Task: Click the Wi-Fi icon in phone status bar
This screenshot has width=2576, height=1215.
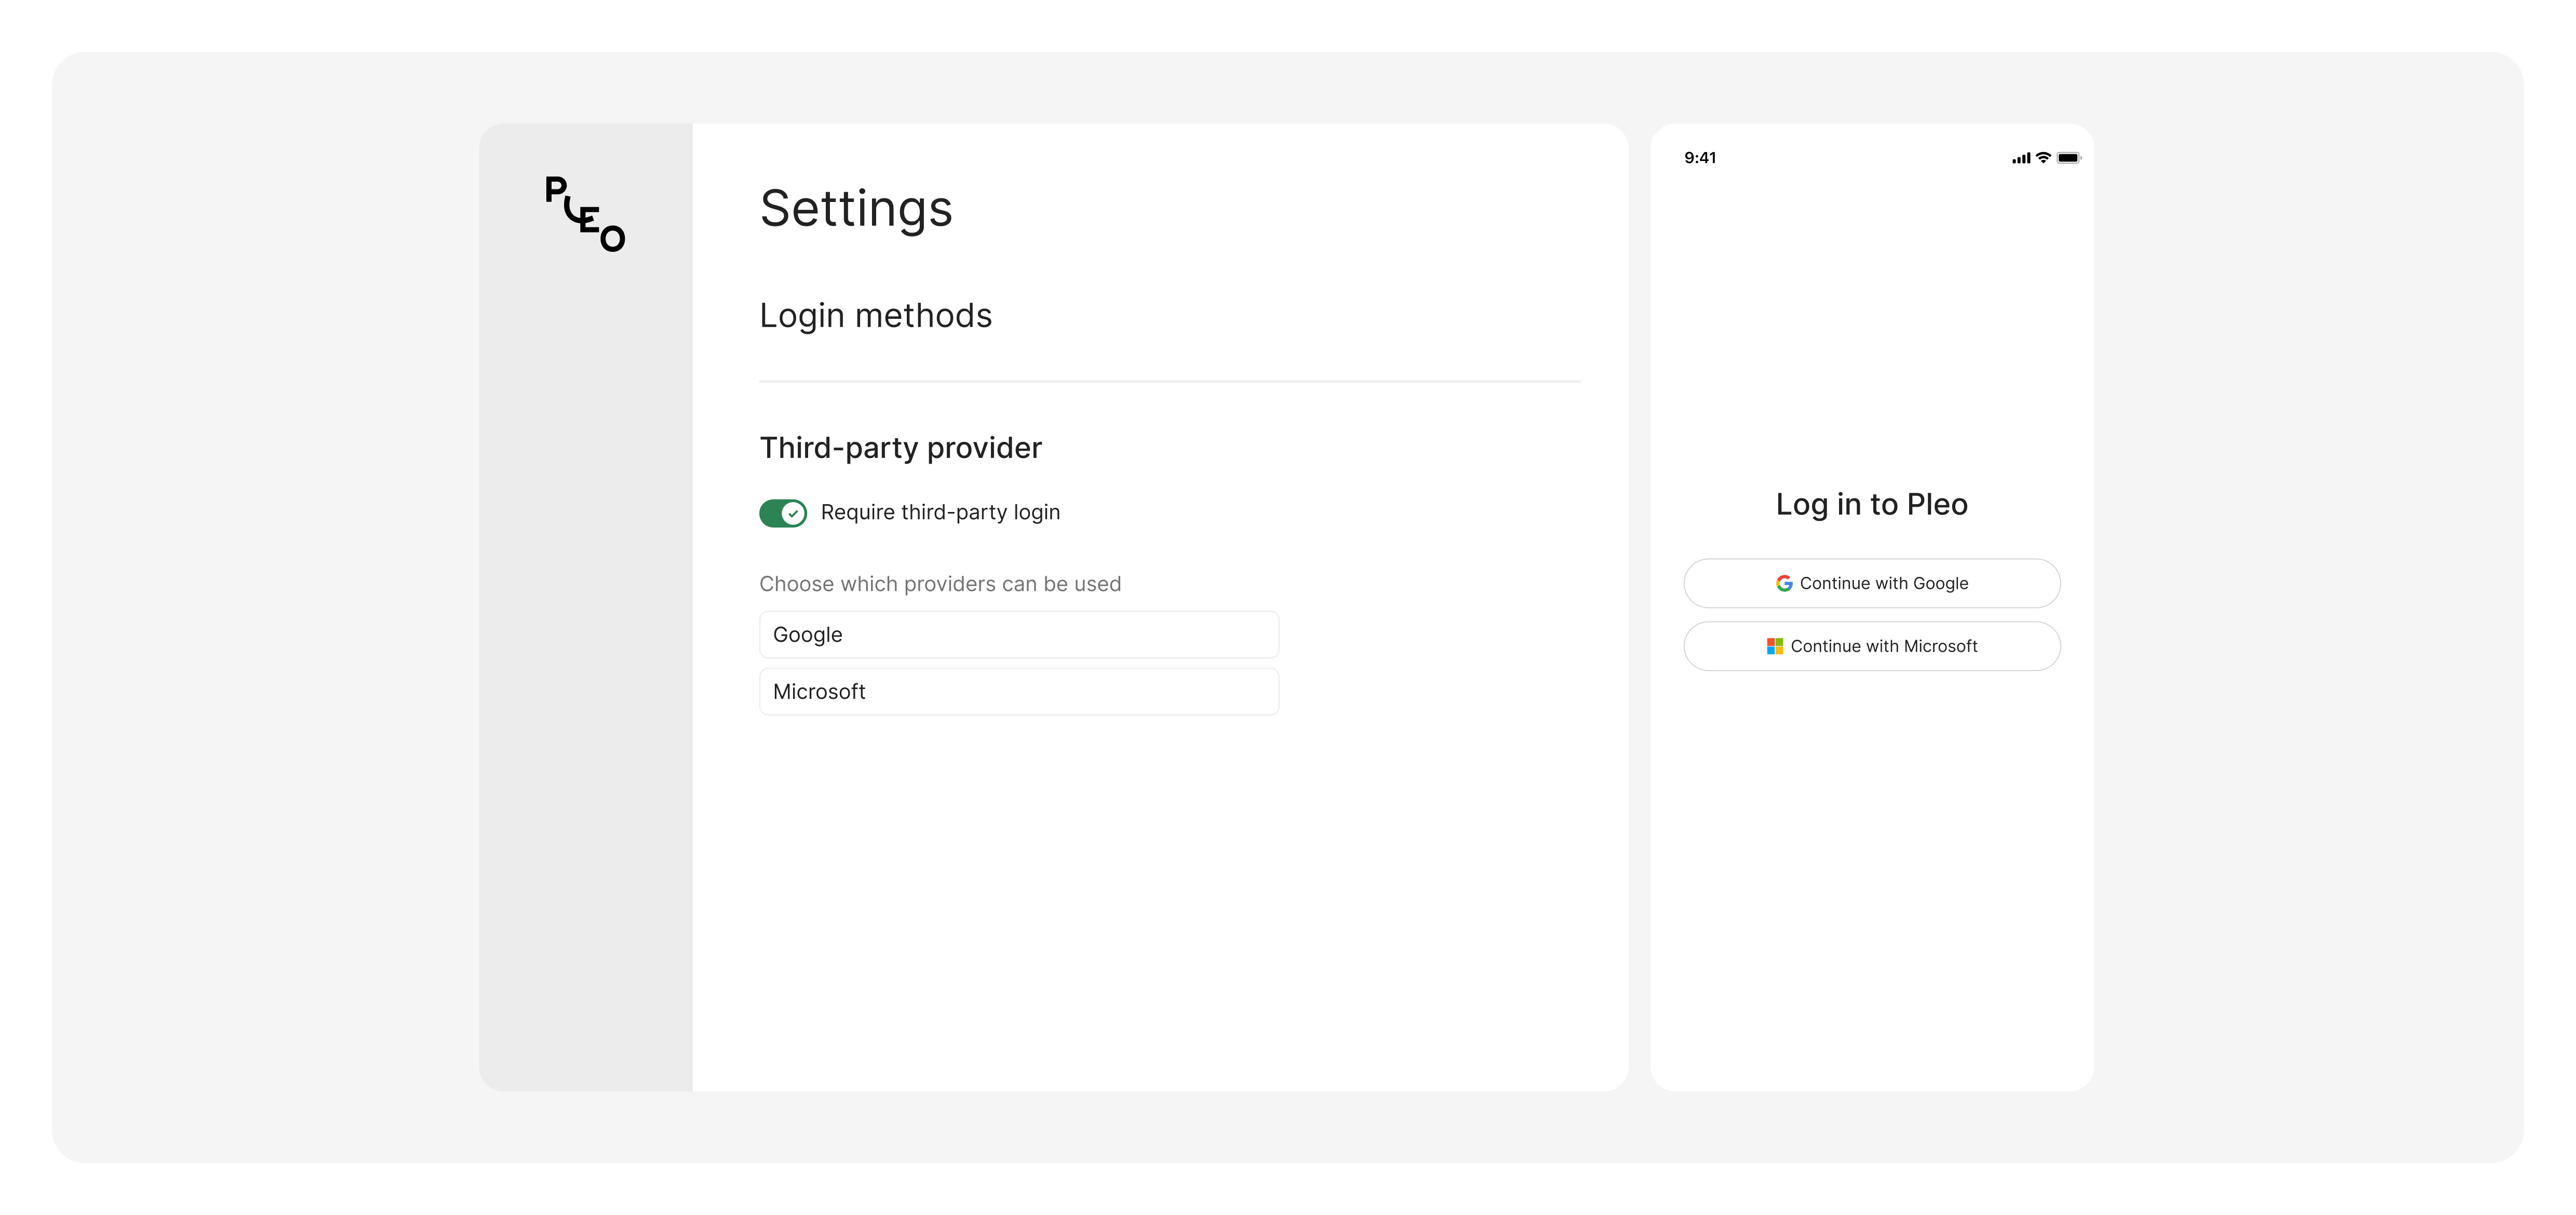Action: (2043, 158)
